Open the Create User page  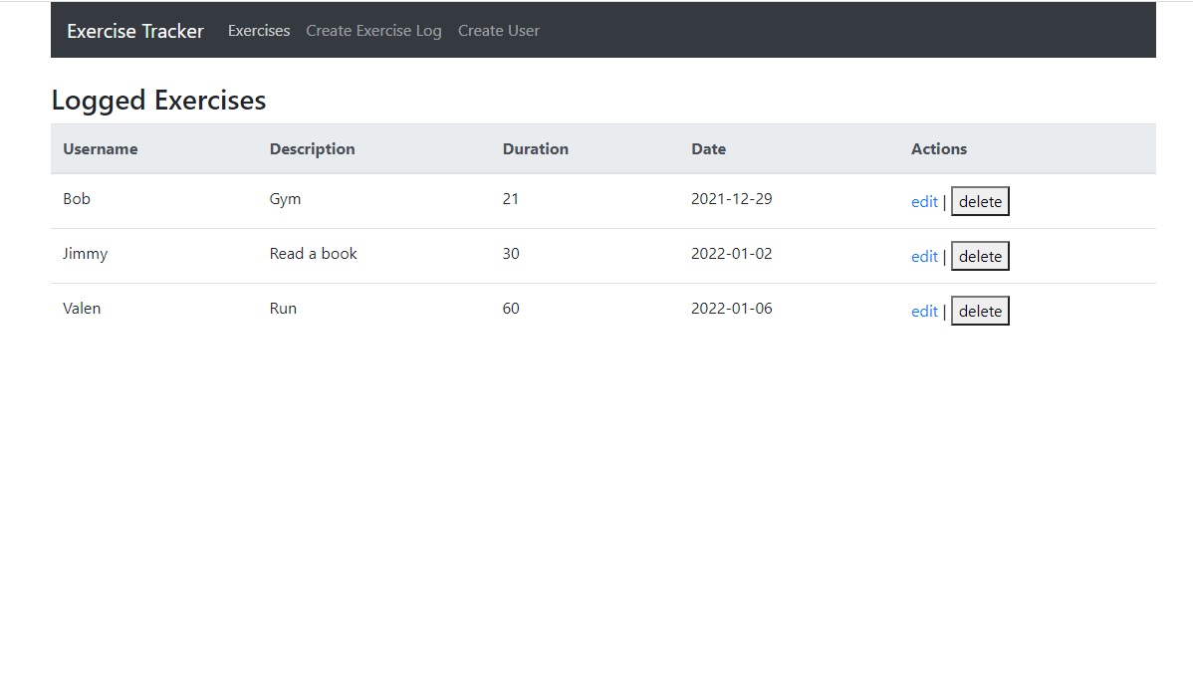pos(498,31)
